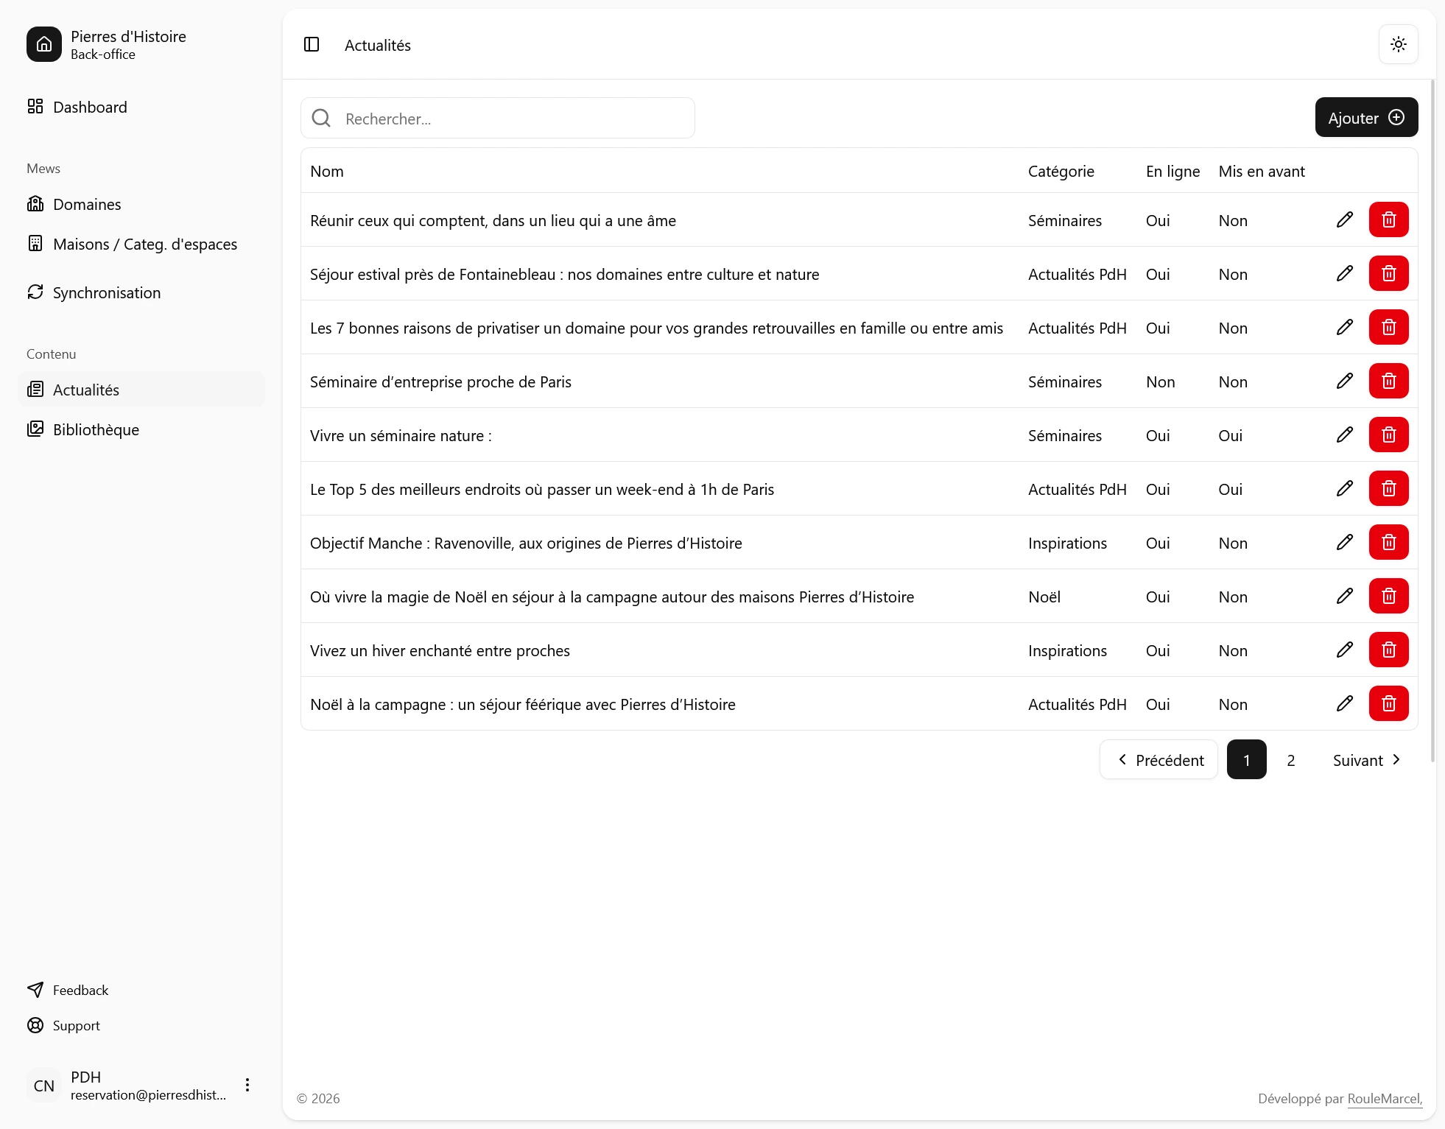The image size is (1445, 1129).
Task: Delete the 'Vivre un séminaire nature' article
Action: tap(1388, 435)
